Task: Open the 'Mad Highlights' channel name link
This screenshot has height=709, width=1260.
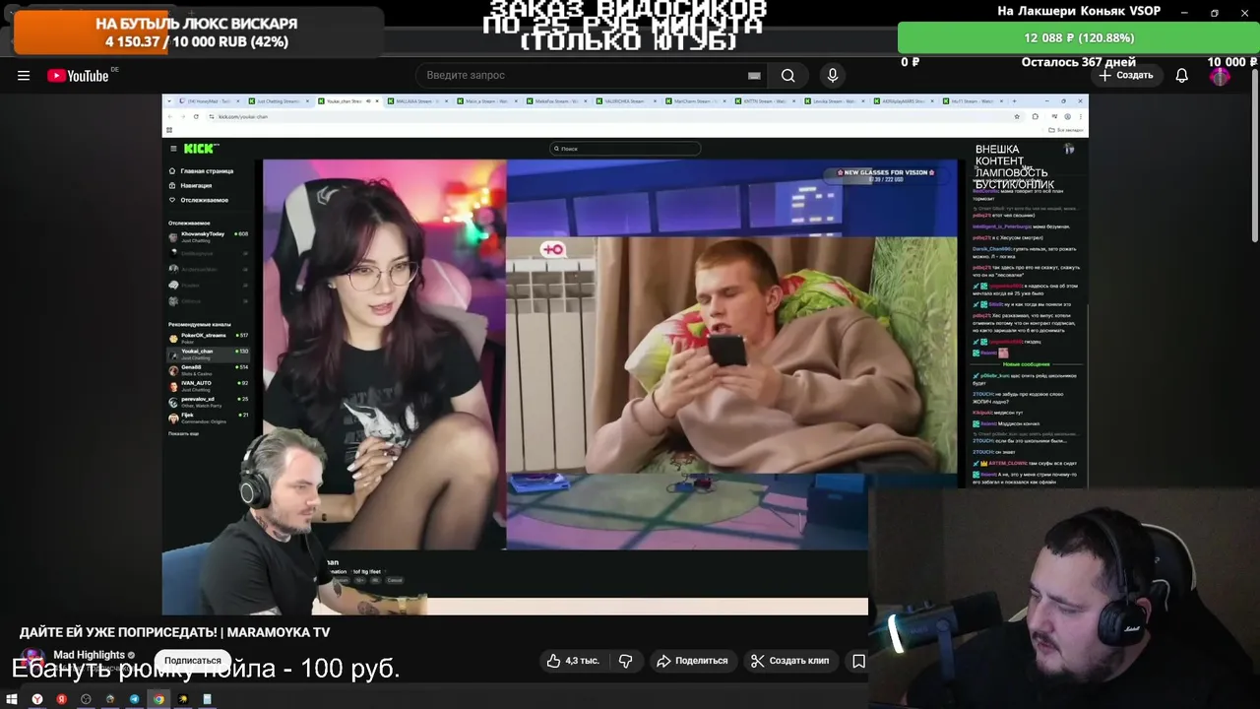Action: pyautogui.click(x=89, y=655)
